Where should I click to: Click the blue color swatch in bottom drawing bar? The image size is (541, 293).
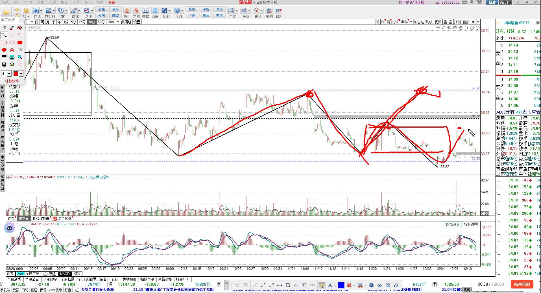[x=341, y=285]
